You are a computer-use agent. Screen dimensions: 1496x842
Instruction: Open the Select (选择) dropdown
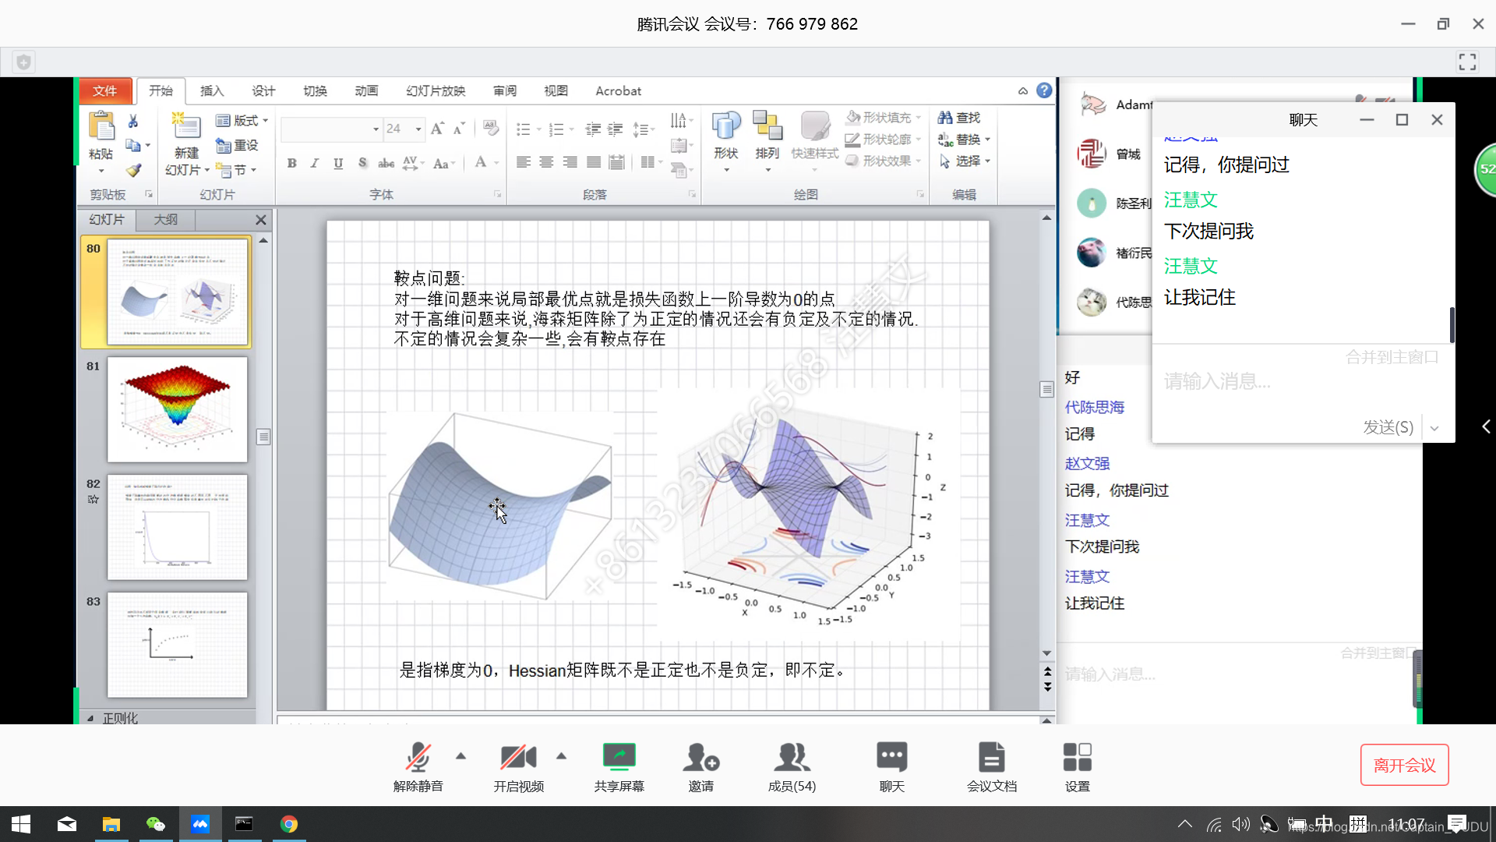tap(964, 161)
